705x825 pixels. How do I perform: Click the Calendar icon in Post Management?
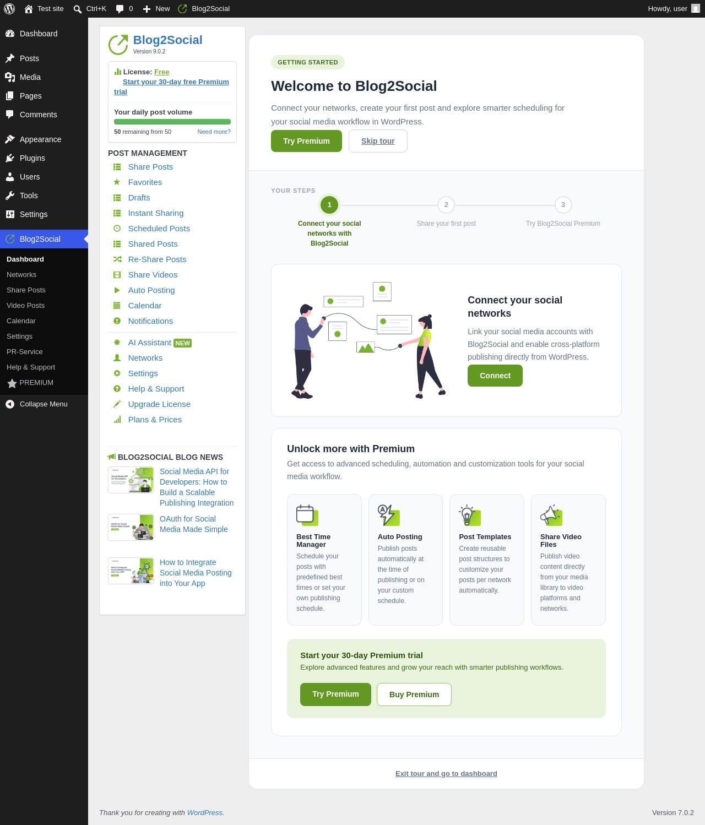click(117, 306)
